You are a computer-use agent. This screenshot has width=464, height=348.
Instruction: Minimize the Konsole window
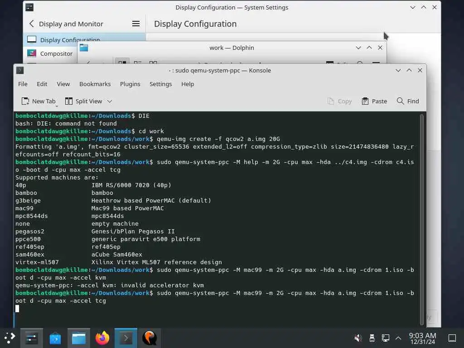coord(398,70)
